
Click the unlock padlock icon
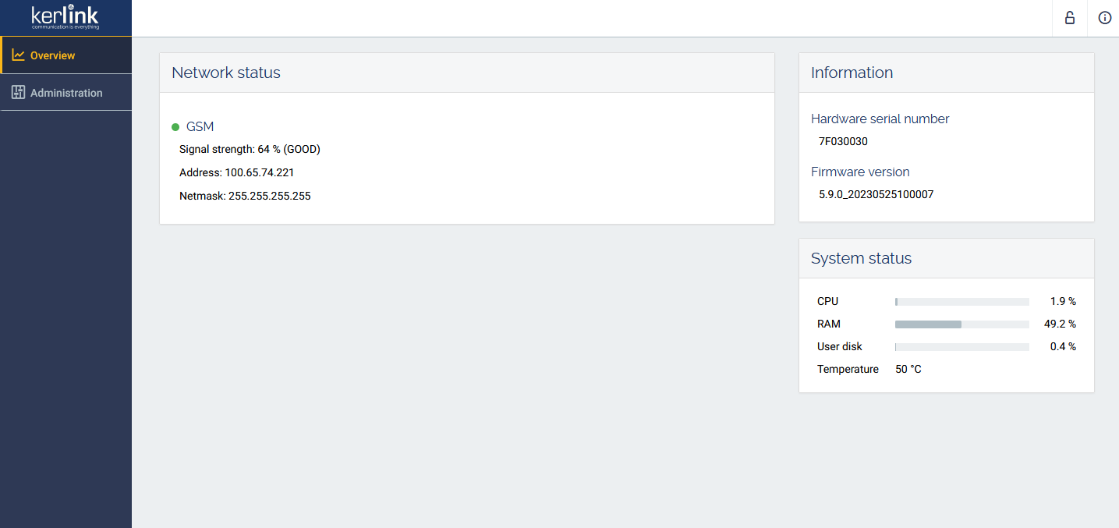(1070, 18)
